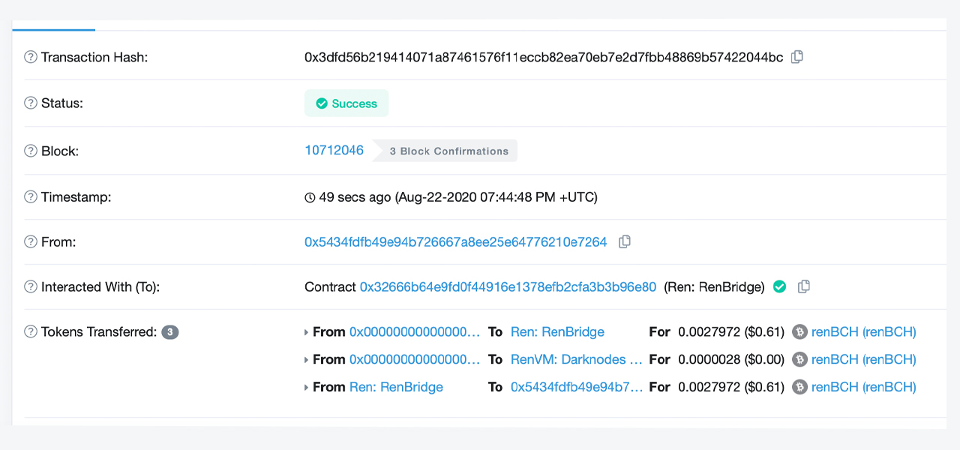Expand first token transfer row arrow

click(306, 332)
